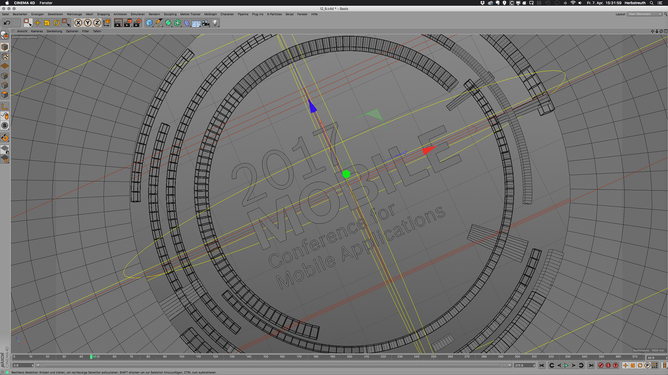Click the timeline preview range slider bar
The height and width of the screenshot is (375, 668).
274,366
